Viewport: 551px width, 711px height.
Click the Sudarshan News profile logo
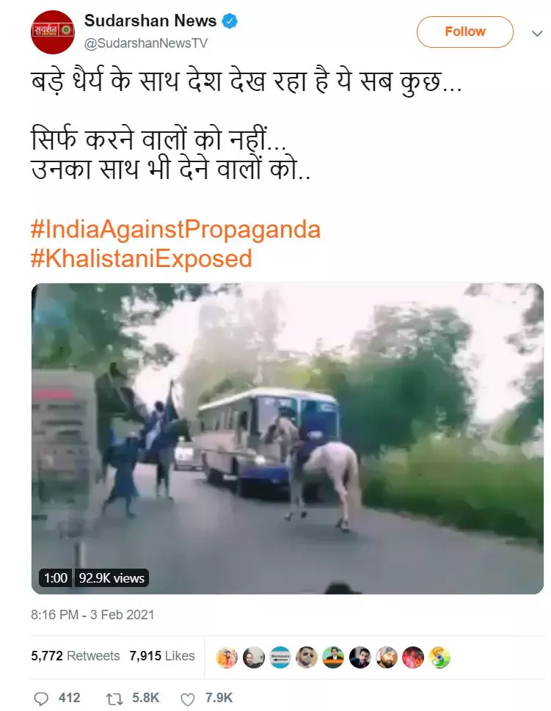point(53,32)
